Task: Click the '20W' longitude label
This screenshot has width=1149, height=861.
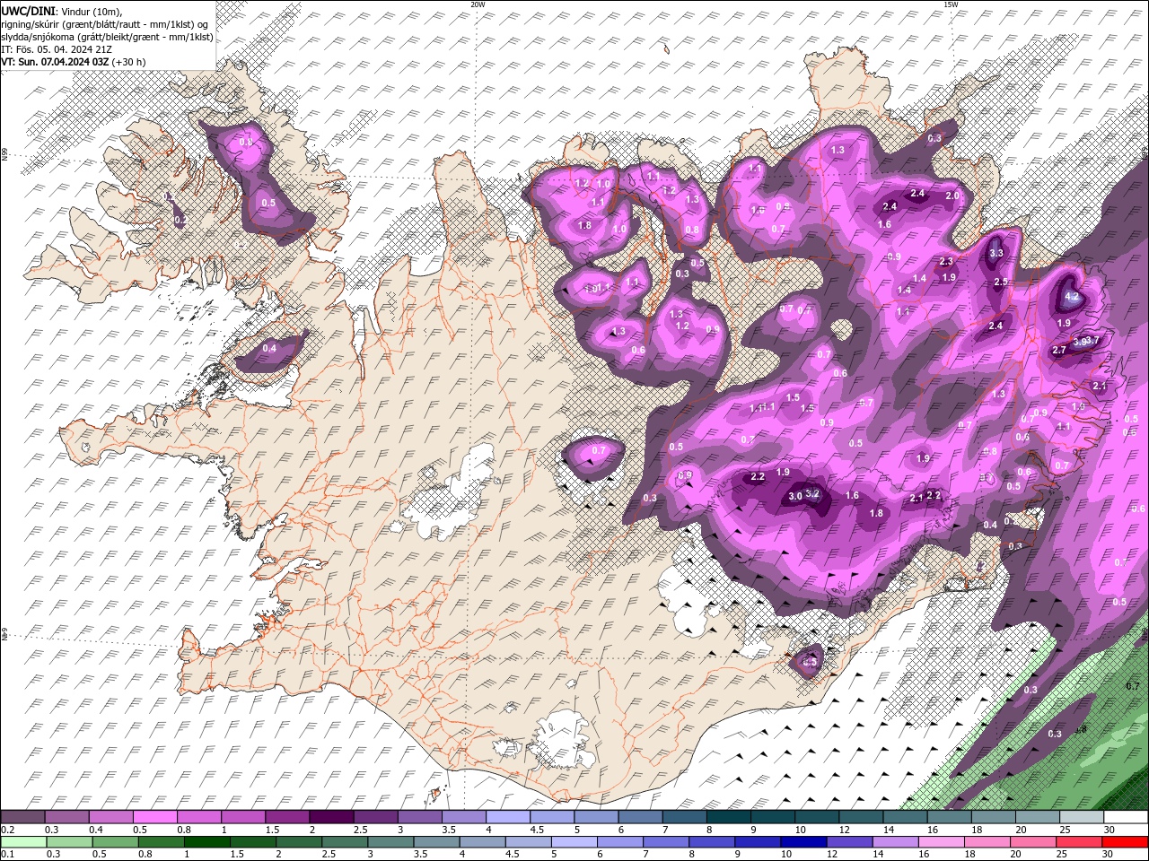Action: pyautogui.click(x=478, y=4)
